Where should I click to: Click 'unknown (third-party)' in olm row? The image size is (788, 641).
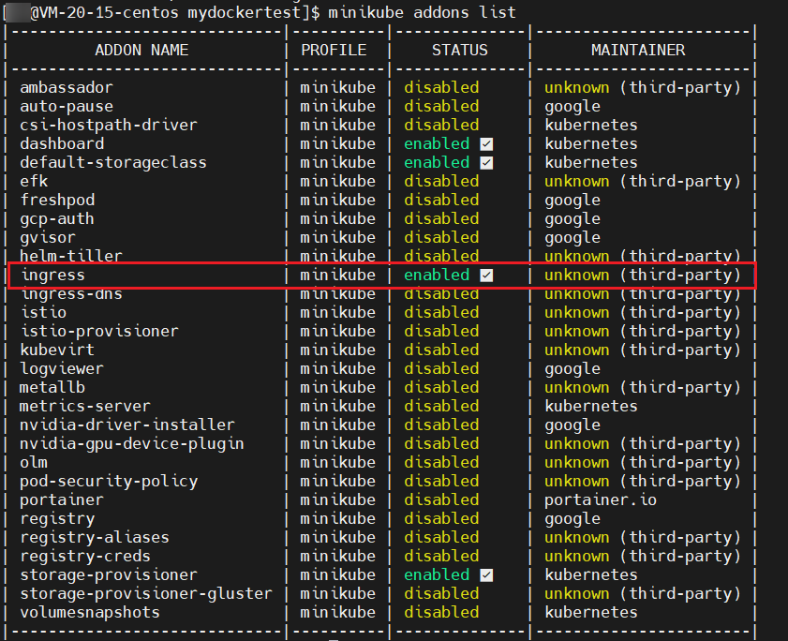click(643, 463)
